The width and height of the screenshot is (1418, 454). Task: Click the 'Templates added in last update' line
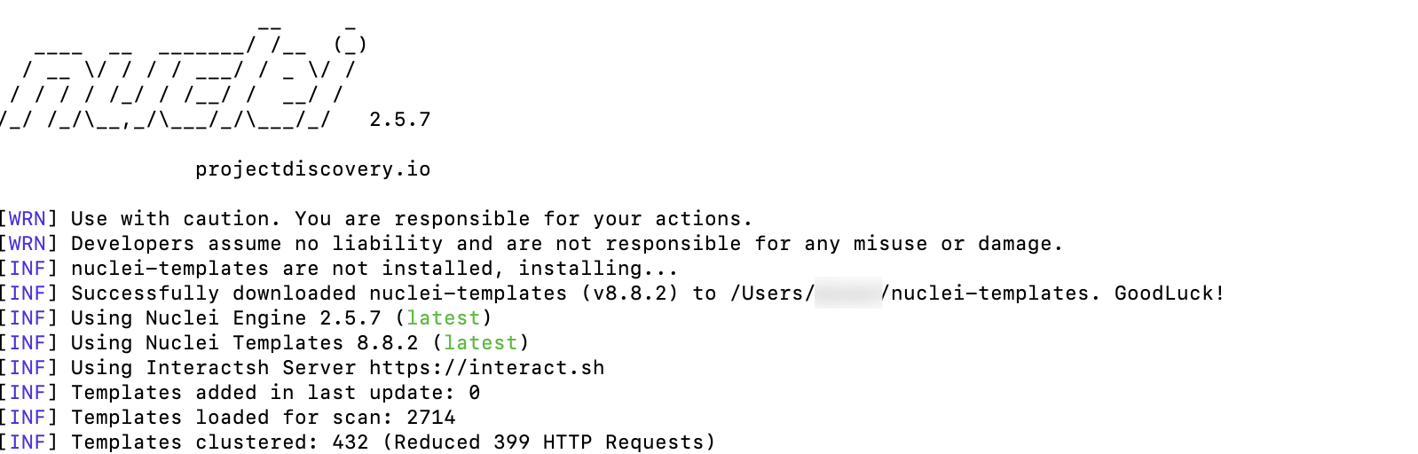pos(276,392)
